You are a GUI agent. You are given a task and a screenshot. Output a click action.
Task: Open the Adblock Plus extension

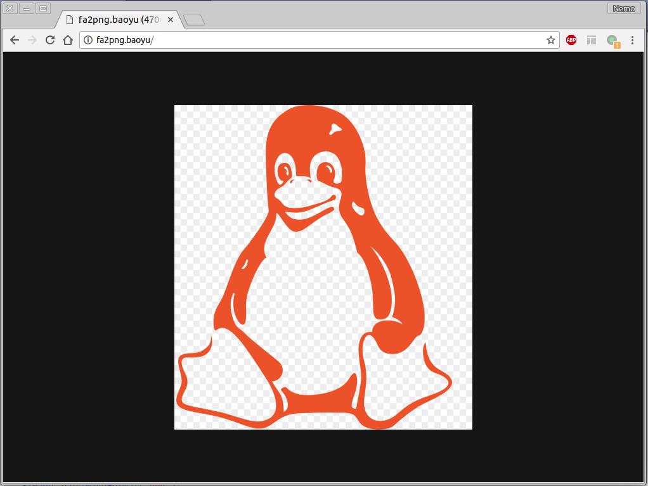pyautogui.click(x=571, y=40)
